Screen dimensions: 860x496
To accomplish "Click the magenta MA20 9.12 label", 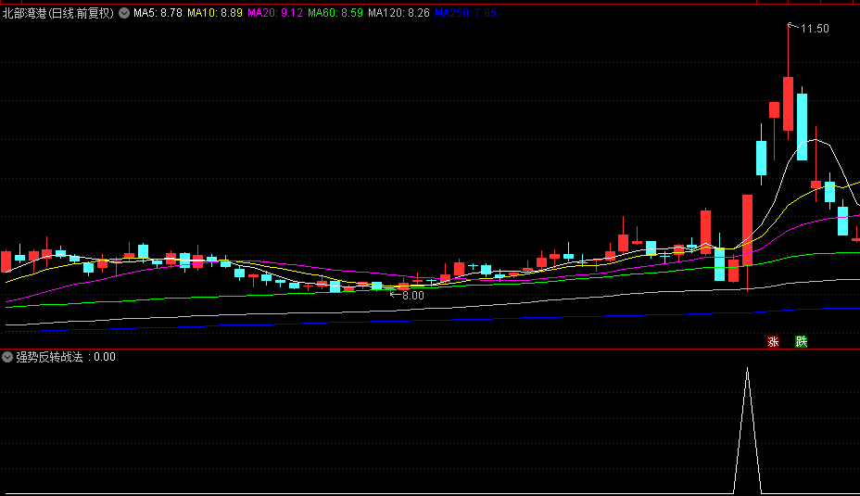I will [x=274, y=14].
